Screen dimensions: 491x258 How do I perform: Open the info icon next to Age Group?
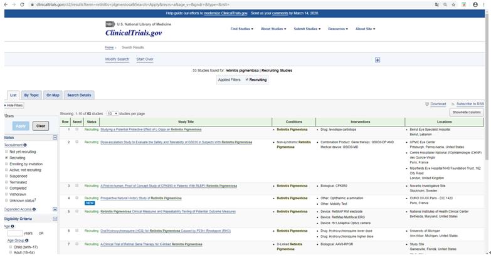26,240
